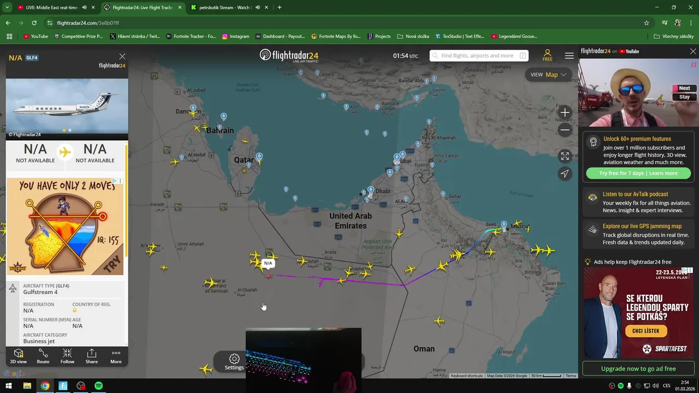
Task: Select the airport pin beside Qatar label
Action: [259, 157]
